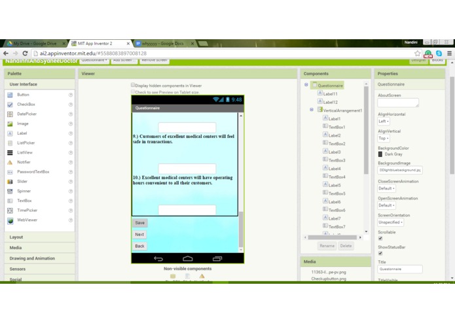This screenshot has width=455, height=323.
Task: Select the ListView palette icon
Action: coord(10,152)
